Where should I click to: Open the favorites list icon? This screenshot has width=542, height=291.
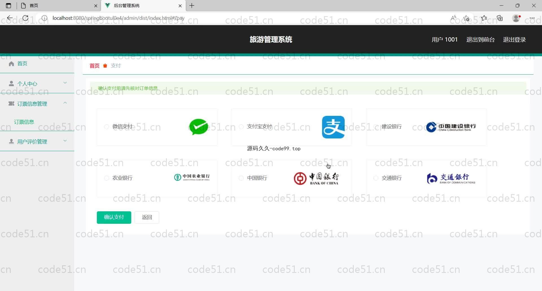point(484,18)
